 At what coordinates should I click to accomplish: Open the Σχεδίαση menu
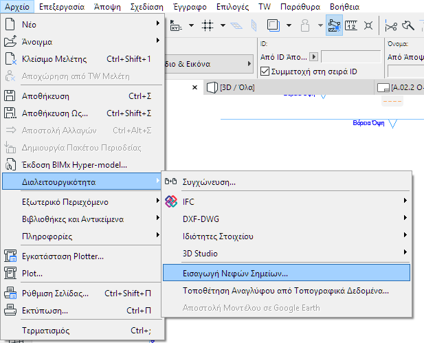147,6
